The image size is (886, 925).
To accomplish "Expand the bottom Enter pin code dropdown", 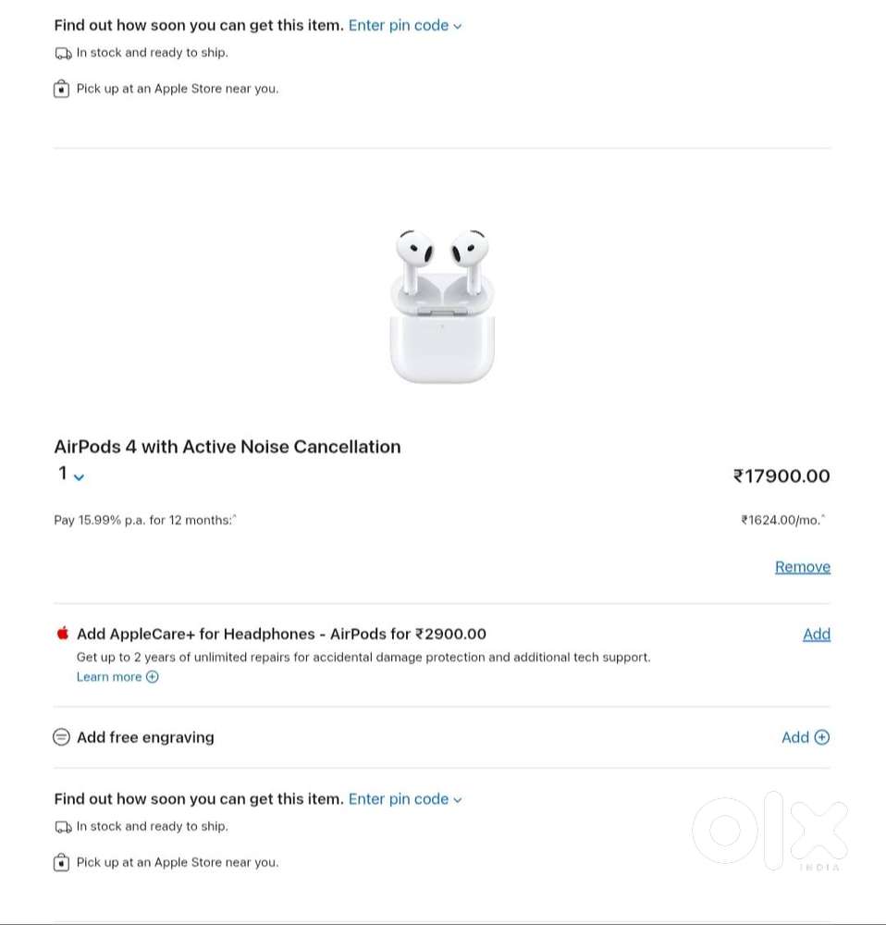I will click(x=405, y=799).
